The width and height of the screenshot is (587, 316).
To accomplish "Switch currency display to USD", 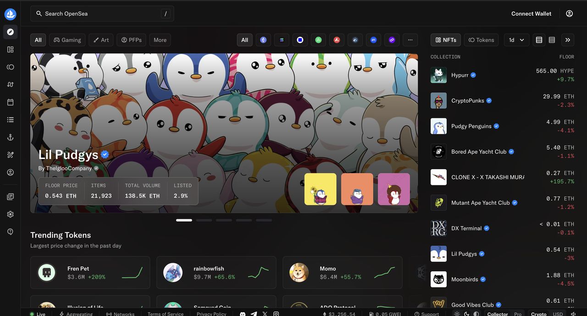I will [558, 314].
